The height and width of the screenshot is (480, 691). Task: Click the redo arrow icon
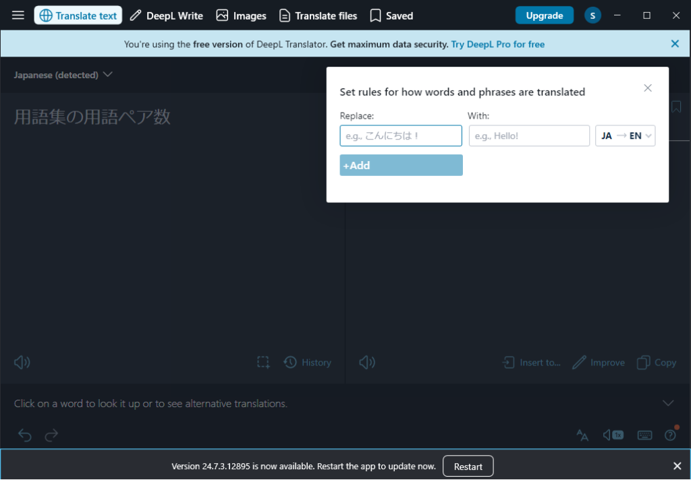pos(51,436)
